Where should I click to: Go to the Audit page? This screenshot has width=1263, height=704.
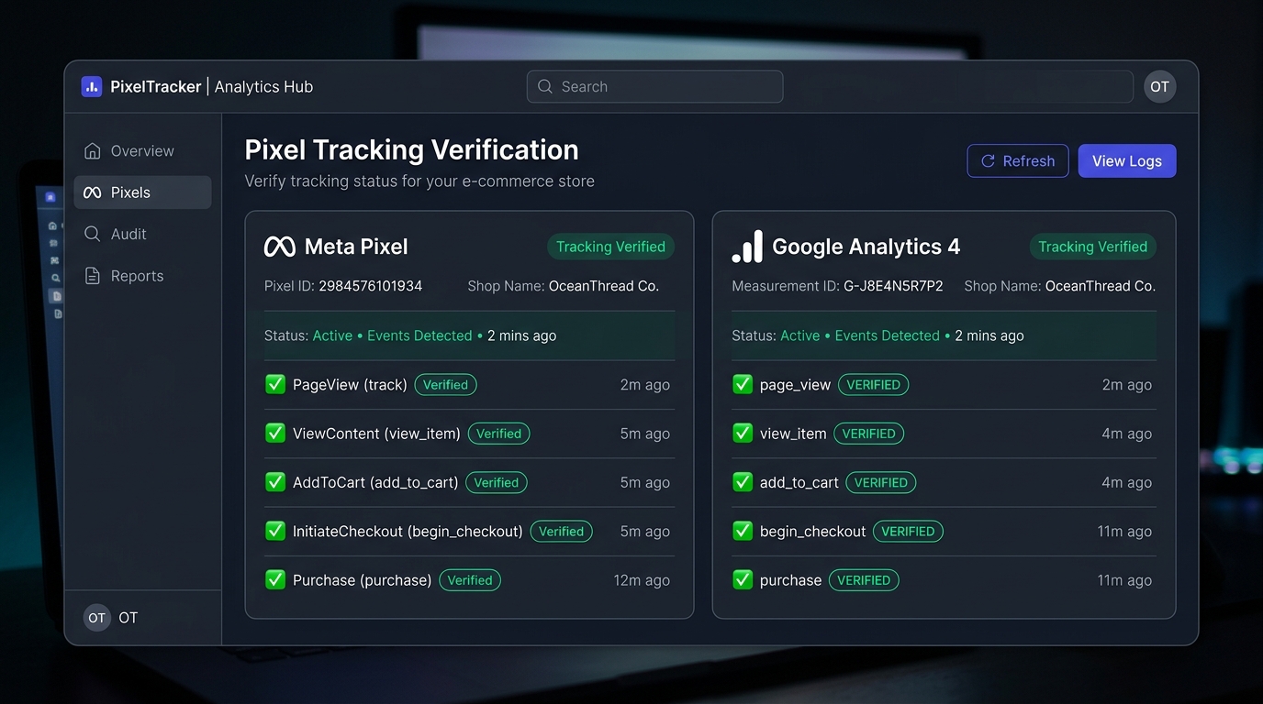142,234
